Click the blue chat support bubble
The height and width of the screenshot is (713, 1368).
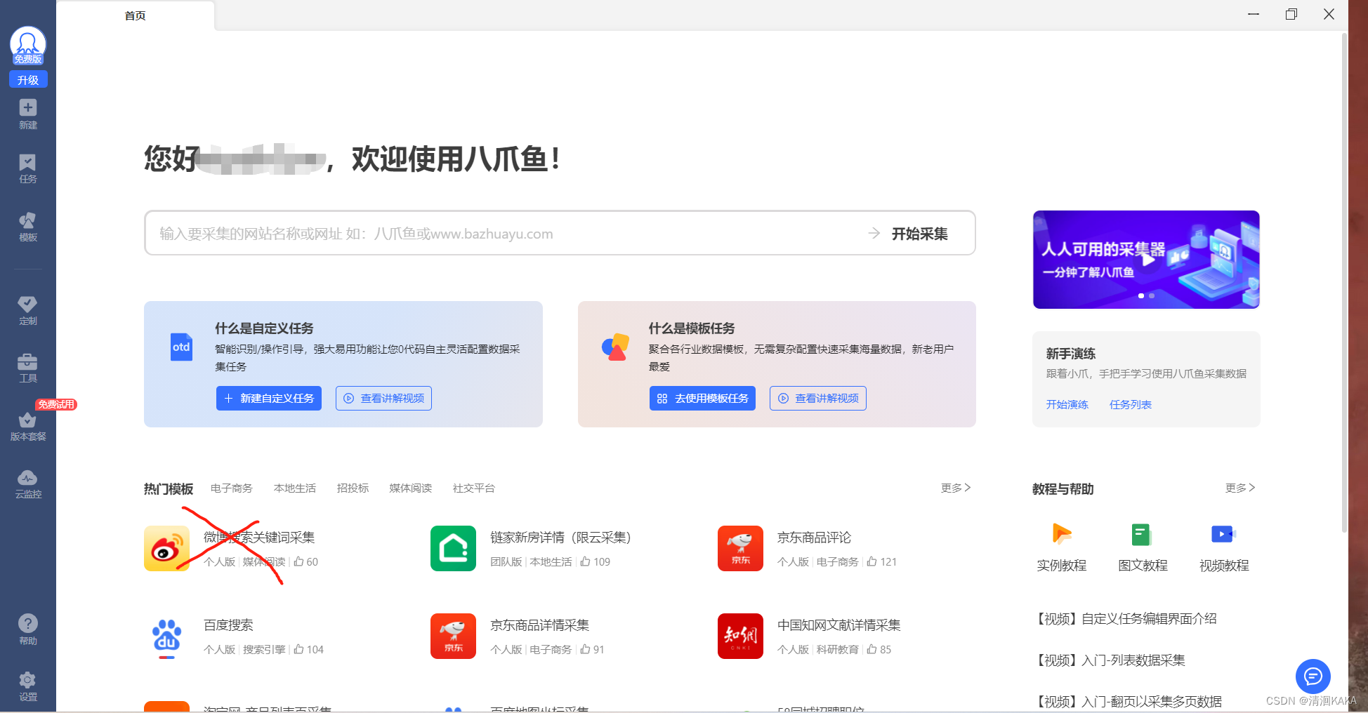pos(1313,677)
